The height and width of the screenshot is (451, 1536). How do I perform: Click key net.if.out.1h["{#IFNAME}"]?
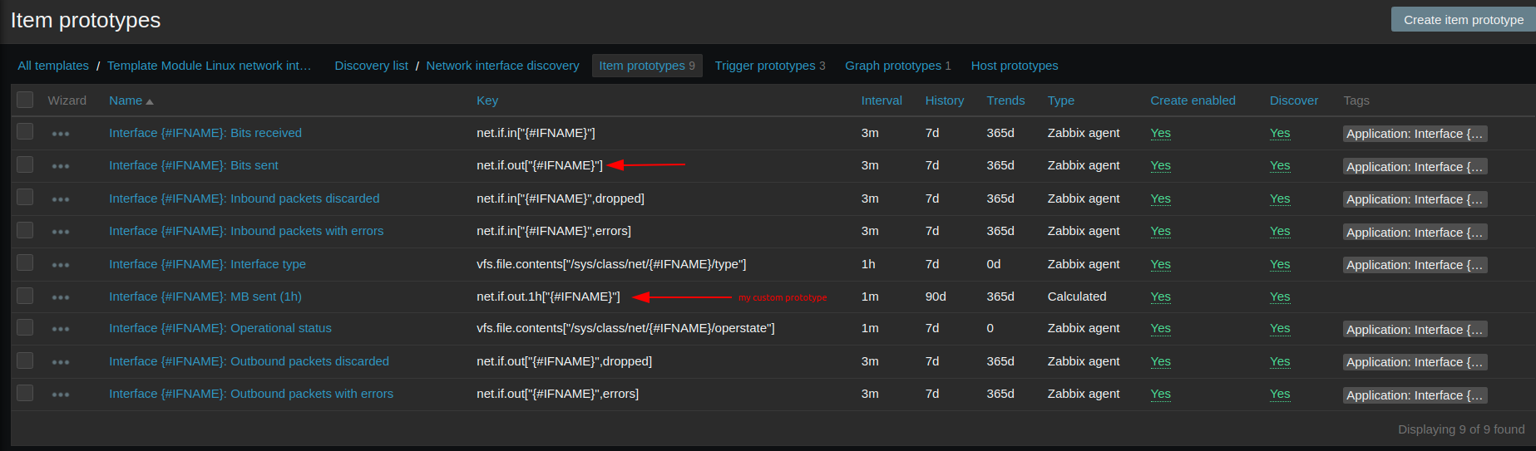pyautogui.click(x=548, y=297)
